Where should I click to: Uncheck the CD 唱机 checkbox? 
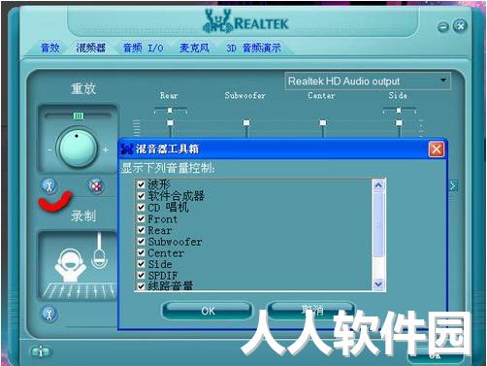[141, 207]
